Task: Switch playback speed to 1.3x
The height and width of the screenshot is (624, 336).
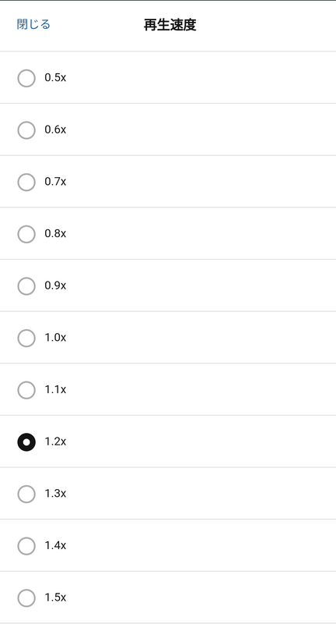Action: pos(26,494)
